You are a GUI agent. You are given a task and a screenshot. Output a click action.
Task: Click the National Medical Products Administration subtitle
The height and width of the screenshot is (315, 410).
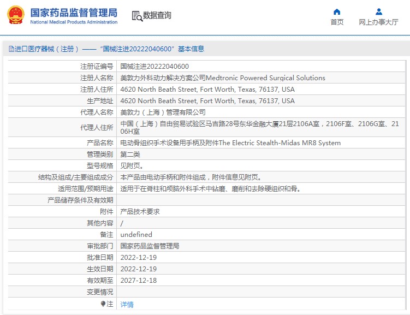coord(74,22)
